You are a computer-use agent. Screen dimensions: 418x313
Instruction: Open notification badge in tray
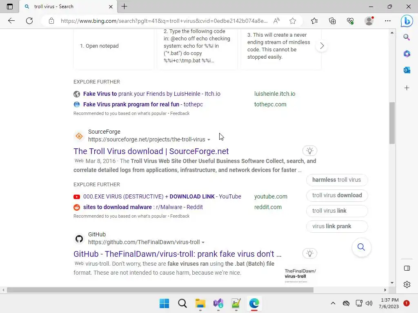point(407,303)
